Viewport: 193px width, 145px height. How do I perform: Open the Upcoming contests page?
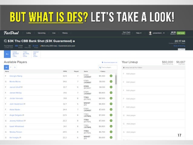pos(42,33)
